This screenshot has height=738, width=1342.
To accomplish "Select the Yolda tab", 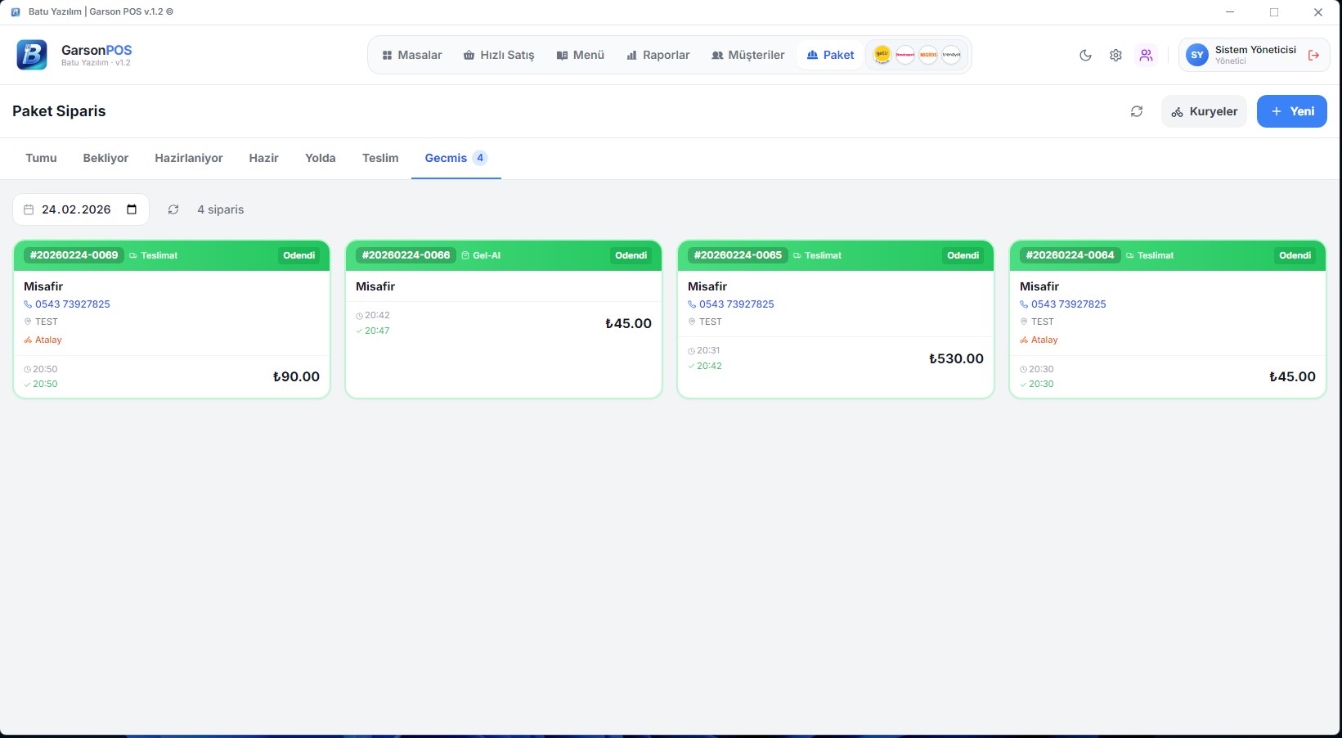I will pyautogui.click(x=320, y=158).
